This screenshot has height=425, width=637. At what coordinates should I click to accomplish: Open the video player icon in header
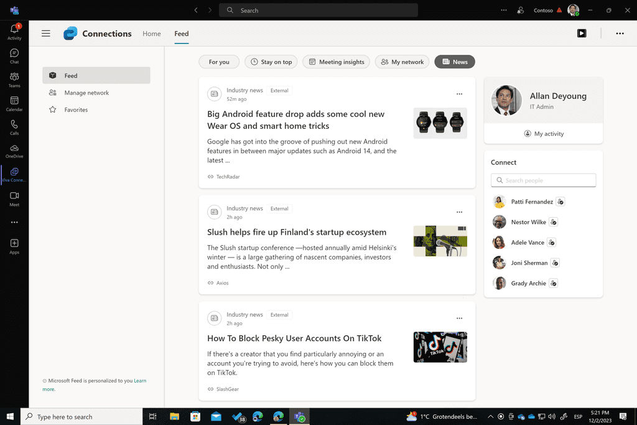[x=582, y=34]
